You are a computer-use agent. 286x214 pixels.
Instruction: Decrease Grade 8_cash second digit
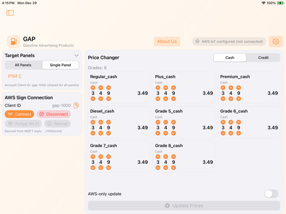click(166, 168)
